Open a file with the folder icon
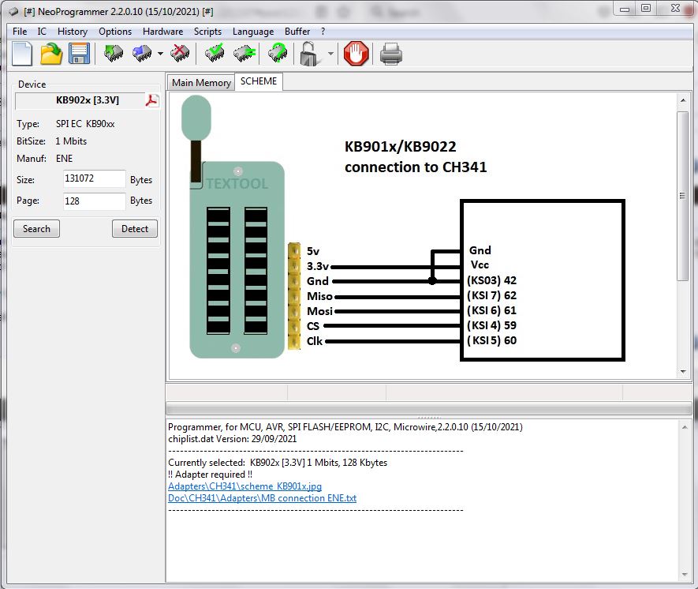Image resolution: width=698 pixels, height=589 pixels. pyautogui.click(x=51, y=54)
